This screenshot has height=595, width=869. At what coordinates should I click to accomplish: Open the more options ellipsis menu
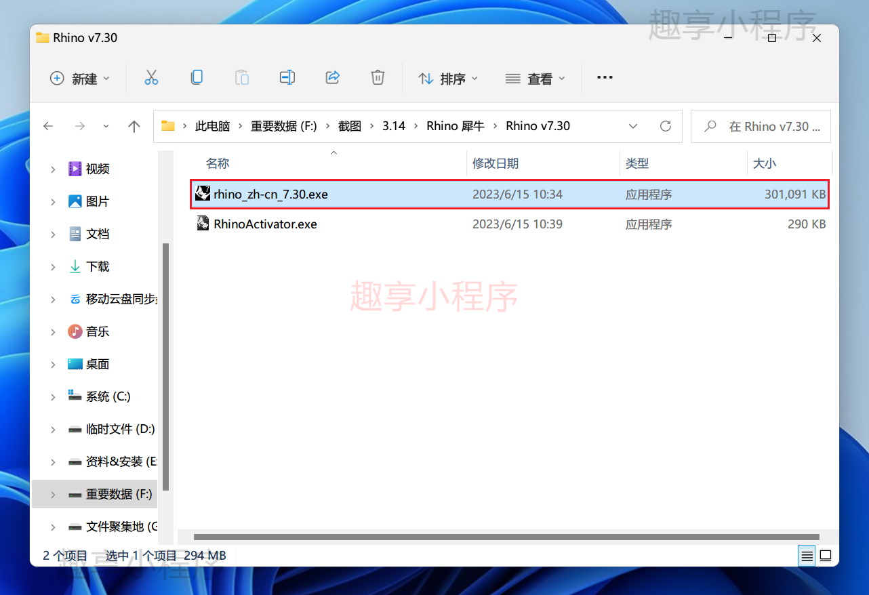pos(605,78)
